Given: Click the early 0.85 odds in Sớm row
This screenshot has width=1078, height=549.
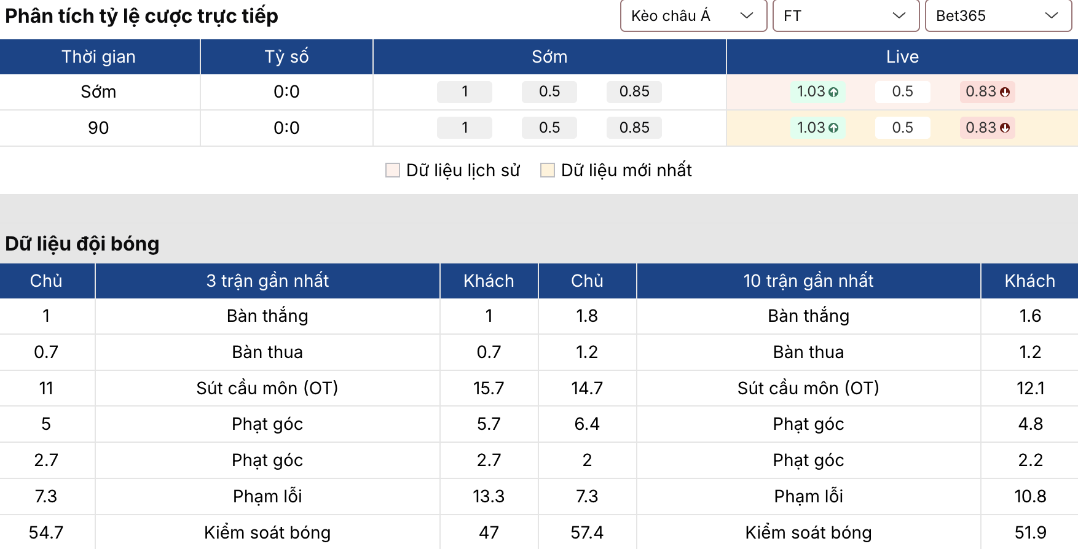Looking at the screenshot, I should click(634, 91).
